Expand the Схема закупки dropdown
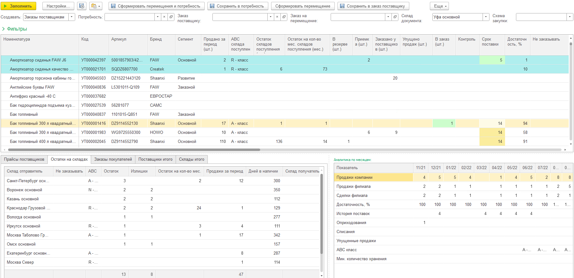This screenshot has width=574, height=278. point(570,17)
